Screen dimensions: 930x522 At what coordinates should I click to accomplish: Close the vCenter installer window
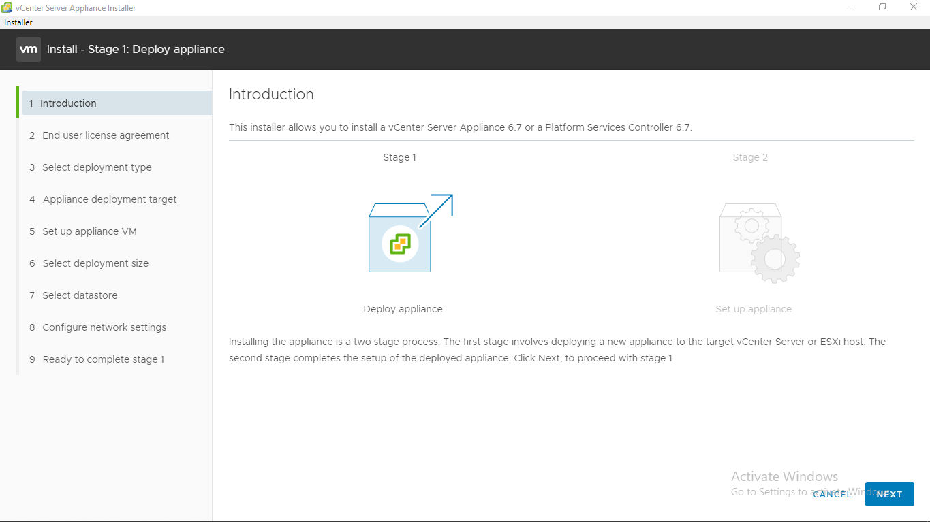[x=914, y=7]
